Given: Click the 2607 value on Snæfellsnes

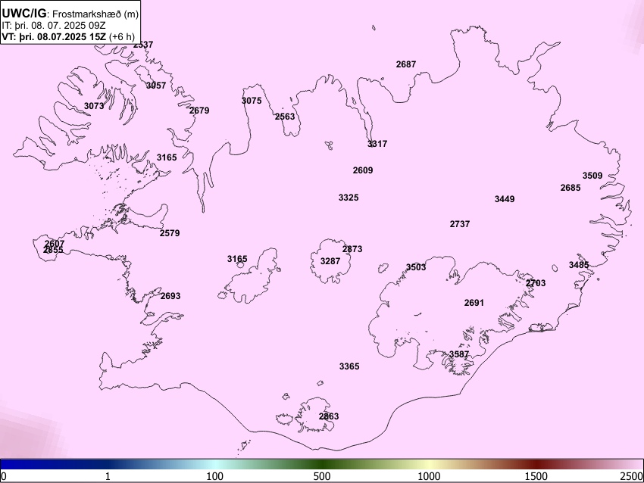Looking at the screenshot, I should 55,243.
